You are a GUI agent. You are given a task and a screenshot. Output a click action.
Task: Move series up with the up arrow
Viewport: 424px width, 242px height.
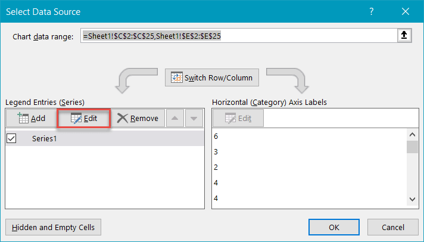pyautogui.click(x=175, y=118)
